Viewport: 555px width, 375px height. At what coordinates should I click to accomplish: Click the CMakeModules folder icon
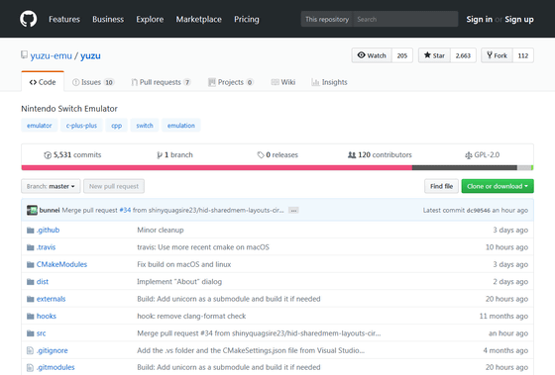point(31,265)
